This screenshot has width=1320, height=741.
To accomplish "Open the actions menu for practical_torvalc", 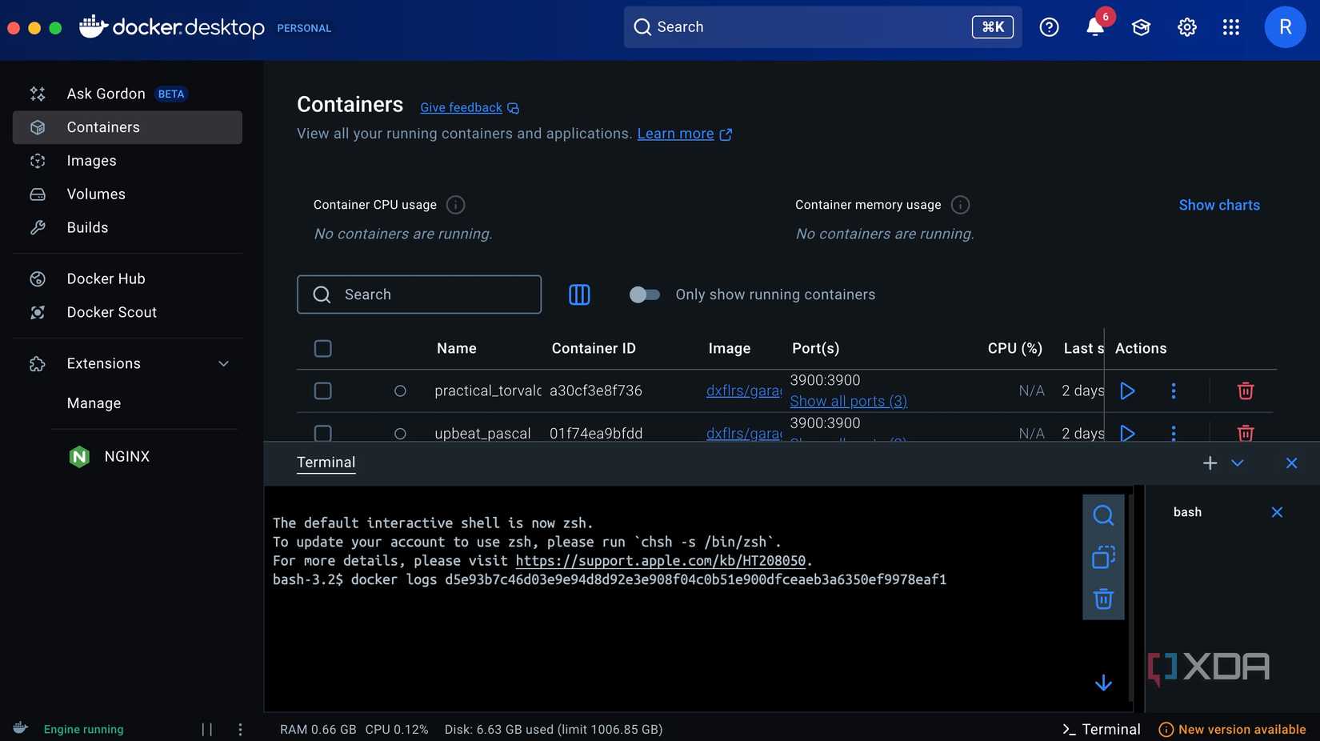I will [1173, 391].
